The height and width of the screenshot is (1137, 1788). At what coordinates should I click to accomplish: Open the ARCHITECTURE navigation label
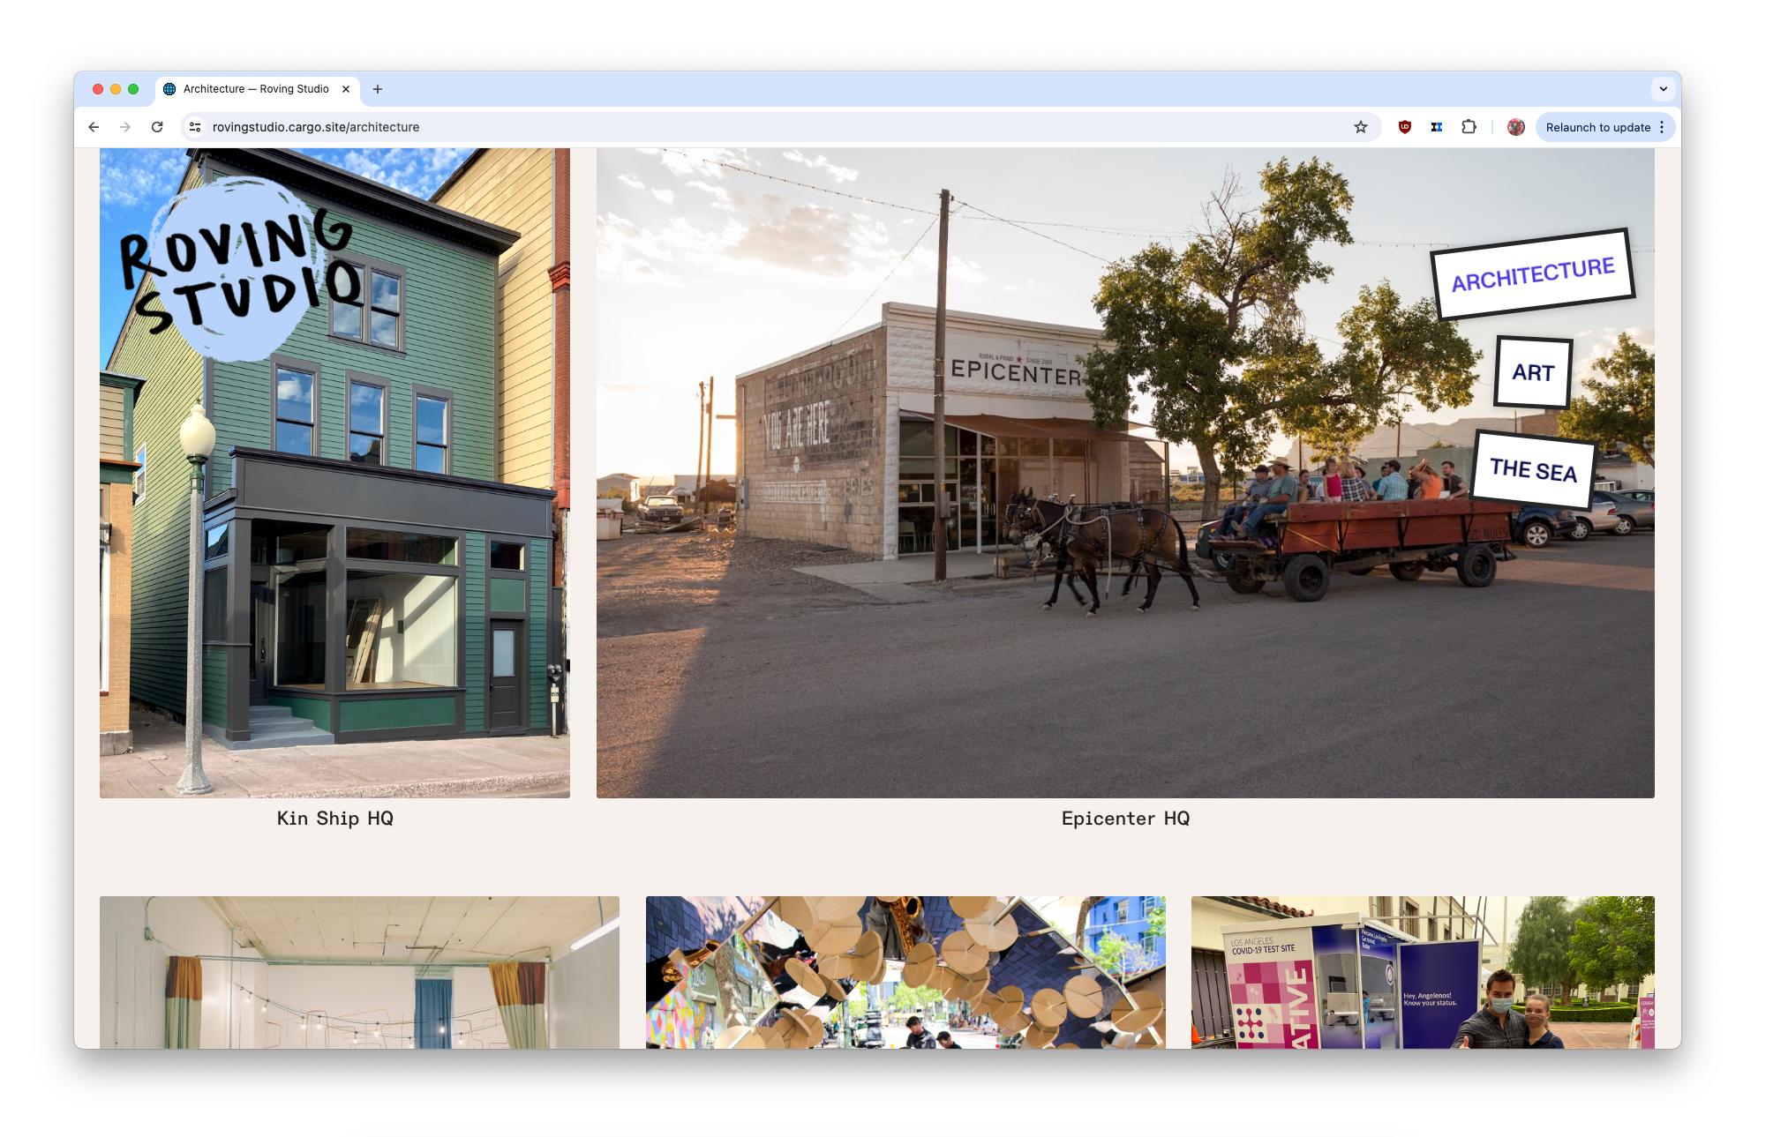coord(1533,274)
